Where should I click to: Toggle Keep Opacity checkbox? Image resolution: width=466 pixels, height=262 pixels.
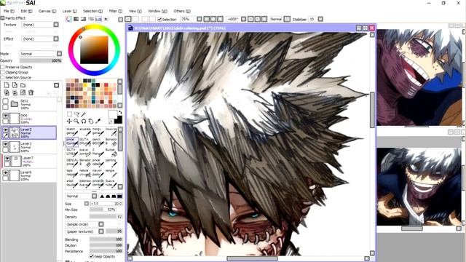92,256
